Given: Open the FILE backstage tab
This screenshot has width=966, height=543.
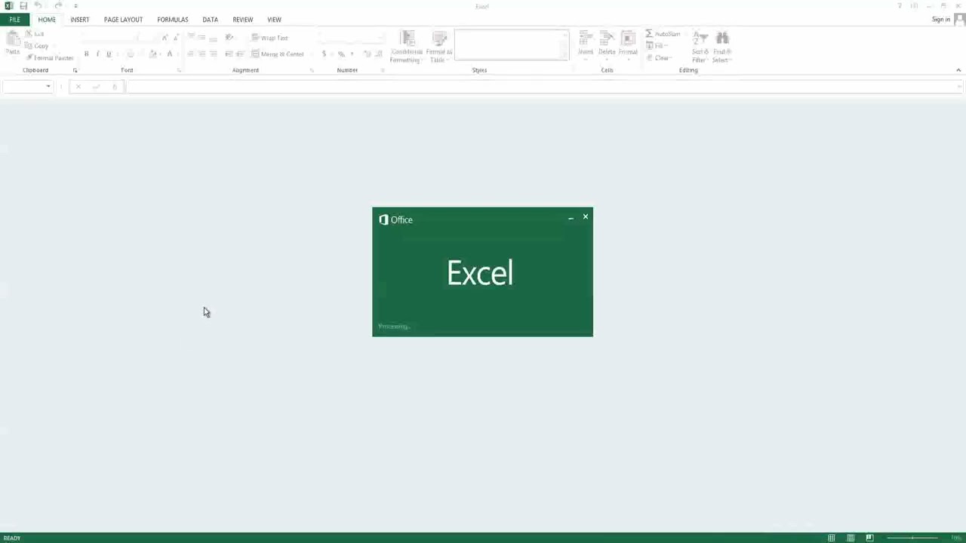Looking at the screenshot, I should tap(14, 20).
